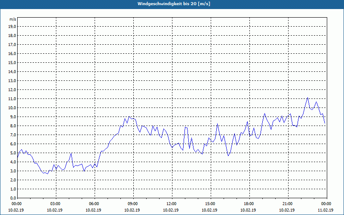Click the "2,0" y-axis label
The image size is (344, 215).
13,180
